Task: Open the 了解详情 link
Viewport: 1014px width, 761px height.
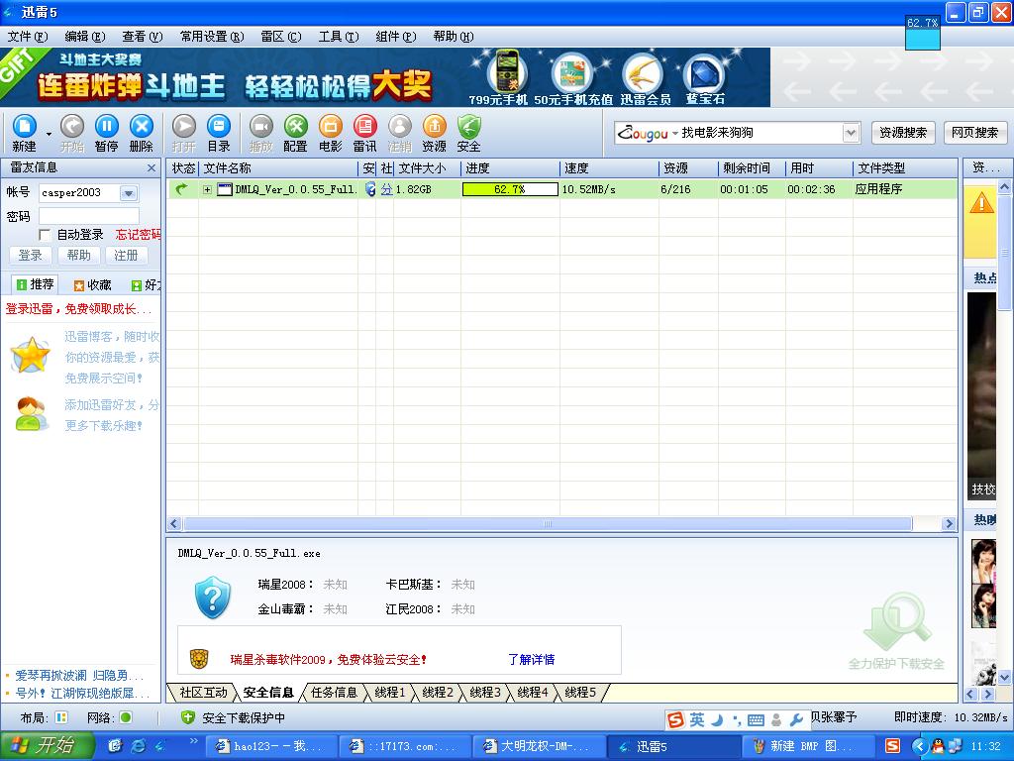Action: coord(531,659)
